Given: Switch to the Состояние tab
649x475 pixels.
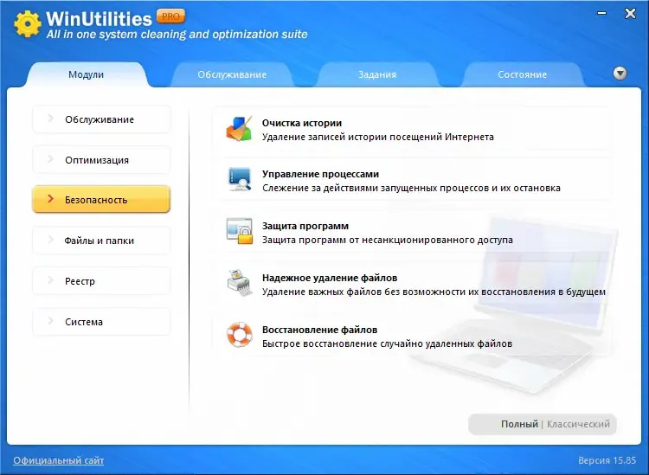Looking at the screenshot, I should coord(523,74).
